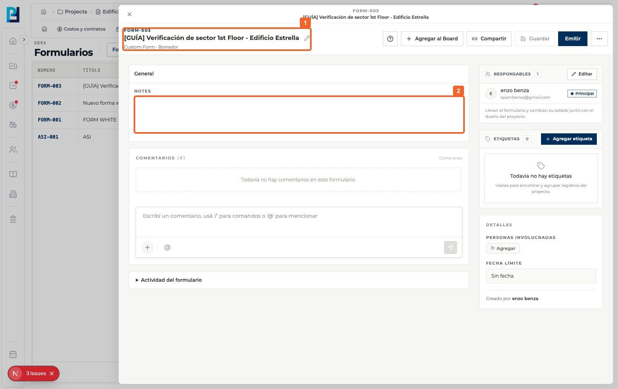This screenshot has height=389, width=618.
Task: Click into the Notes text area
Action: point(299,115)
